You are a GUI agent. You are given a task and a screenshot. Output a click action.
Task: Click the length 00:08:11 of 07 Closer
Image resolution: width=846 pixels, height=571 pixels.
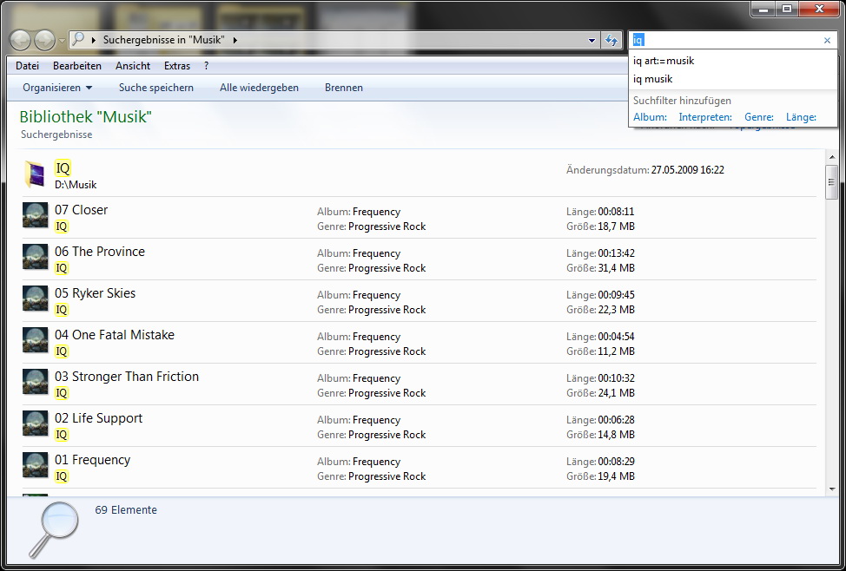[616, 212]
